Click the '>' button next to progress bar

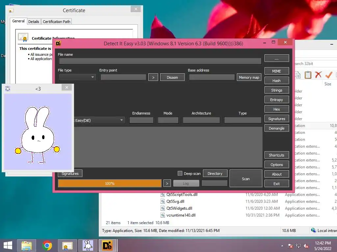click(x=167, y=183)
